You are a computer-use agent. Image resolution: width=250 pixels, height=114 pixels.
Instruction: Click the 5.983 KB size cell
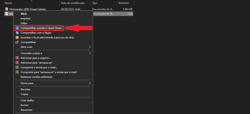[128, 9]
